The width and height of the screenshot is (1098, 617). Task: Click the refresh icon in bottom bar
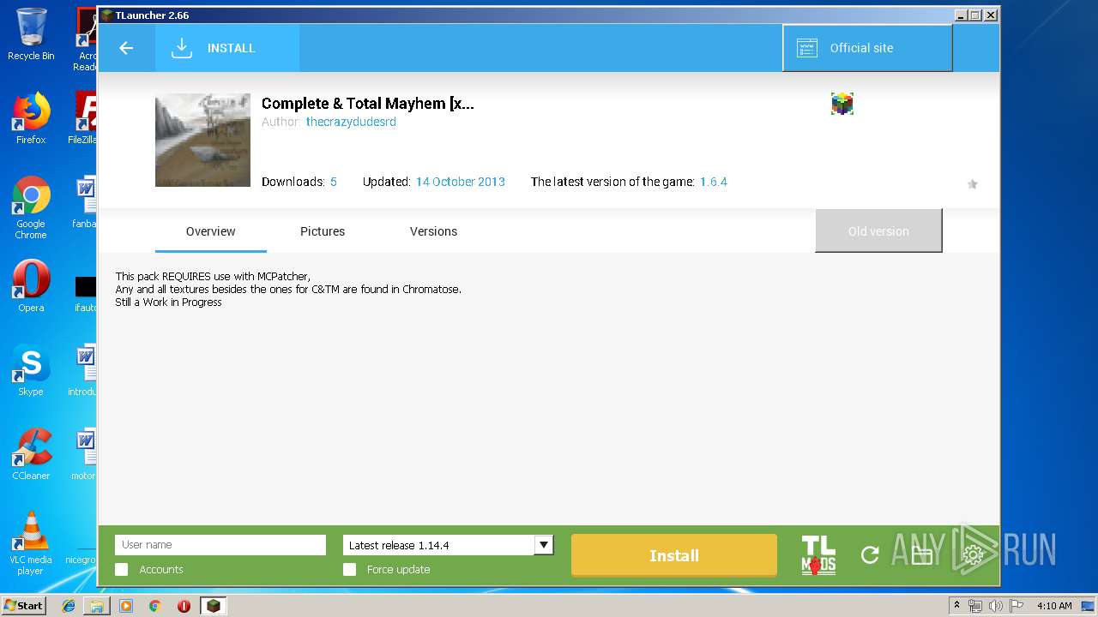pyautogui.click(x=870, y=555)
